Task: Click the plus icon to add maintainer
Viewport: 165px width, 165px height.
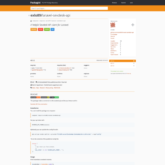Action: [133, 25]
